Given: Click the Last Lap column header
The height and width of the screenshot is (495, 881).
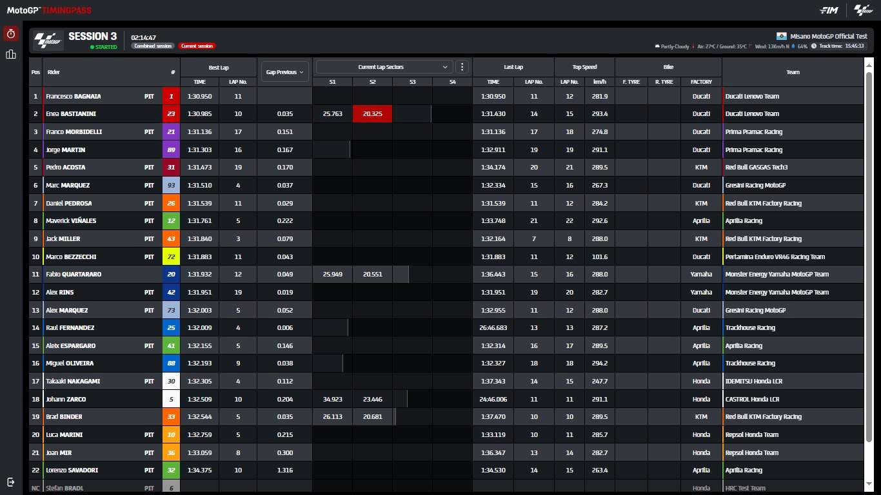Looking at the screenshot, I should 513,67.
